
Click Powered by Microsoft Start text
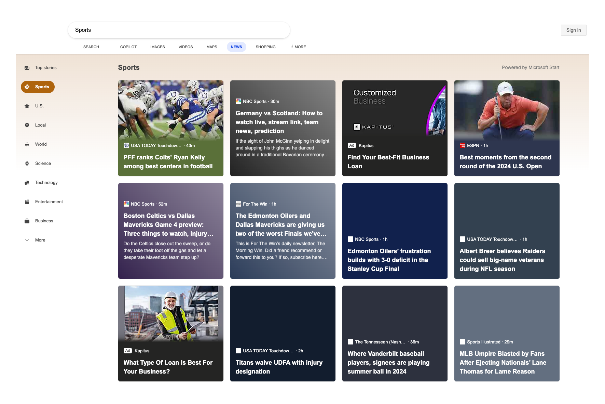pyautogui.click(x=531, y=68)
